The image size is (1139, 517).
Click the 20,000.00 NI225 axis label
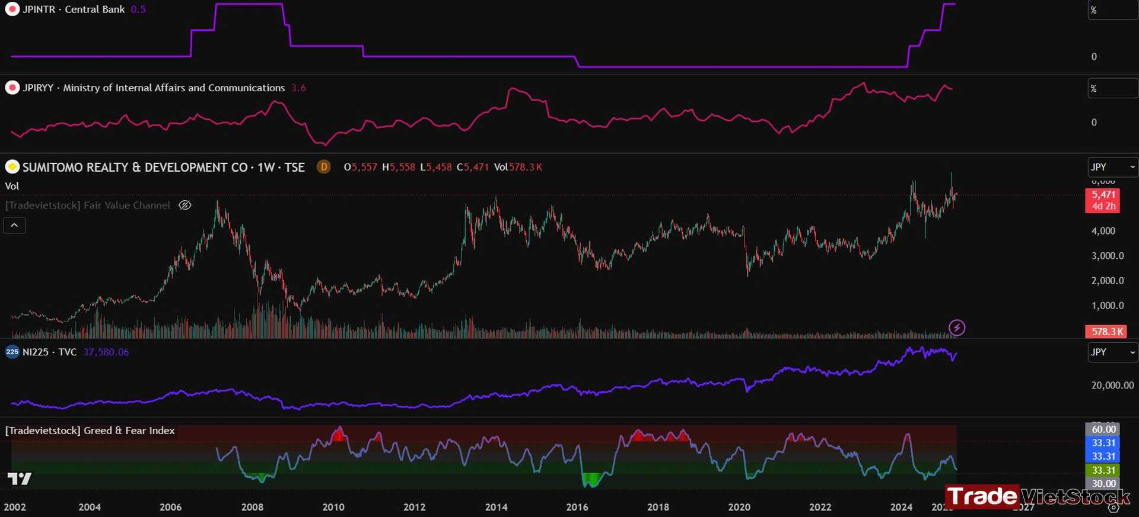pos(1112,386)
